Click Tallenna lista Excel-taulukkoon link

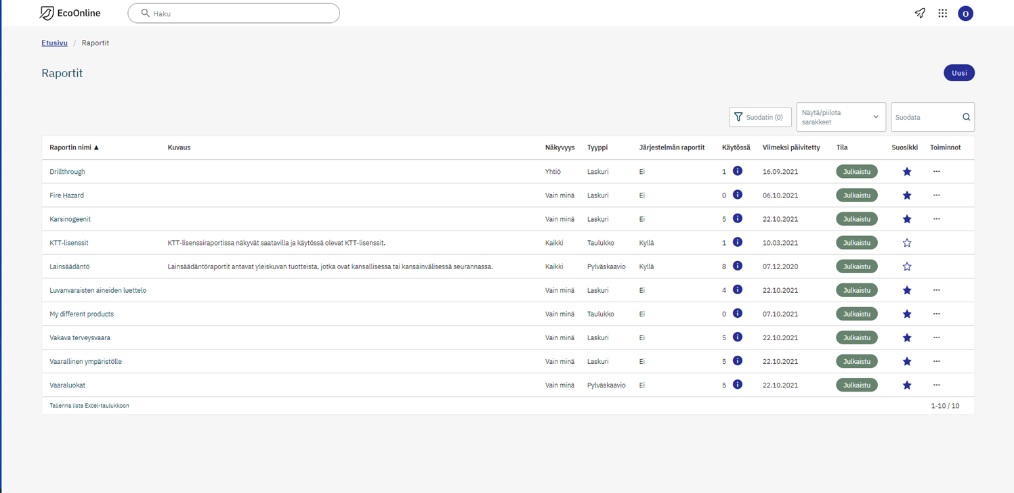pyautogui.click(x=89, y=406)
